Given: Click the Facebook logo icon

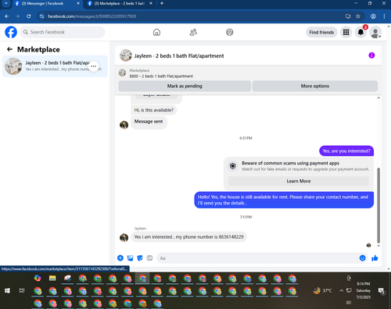Looking at the screenshot, I should click(11, 32).
